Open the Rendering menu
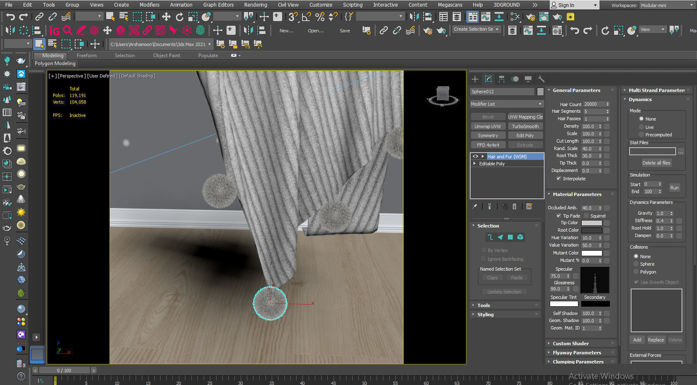The image size is (697, 385). [x=256, y=5]
